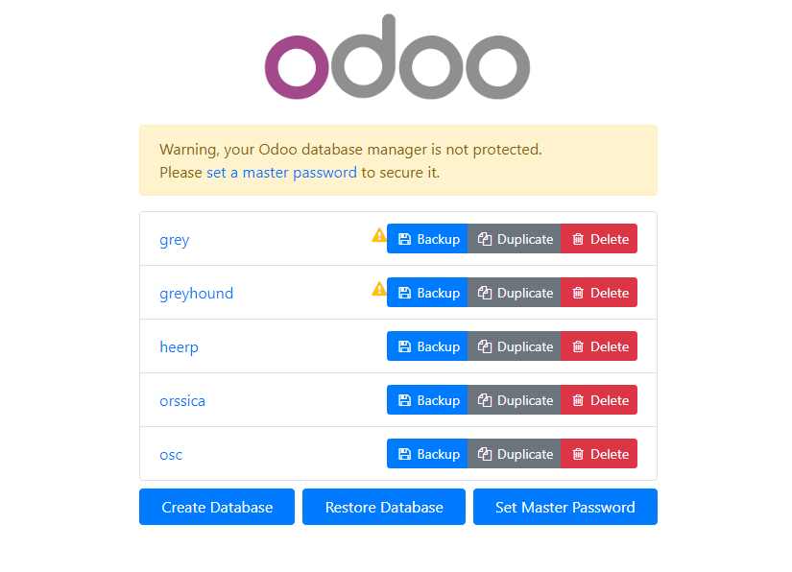The width and height of the screenshot is (792, 572).
Task: Click the Backup icon for osc
Action: point(404,454)
